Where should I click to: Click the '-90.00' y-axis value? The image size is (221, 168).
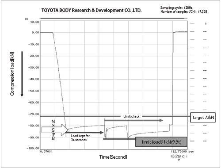(34, 137)
